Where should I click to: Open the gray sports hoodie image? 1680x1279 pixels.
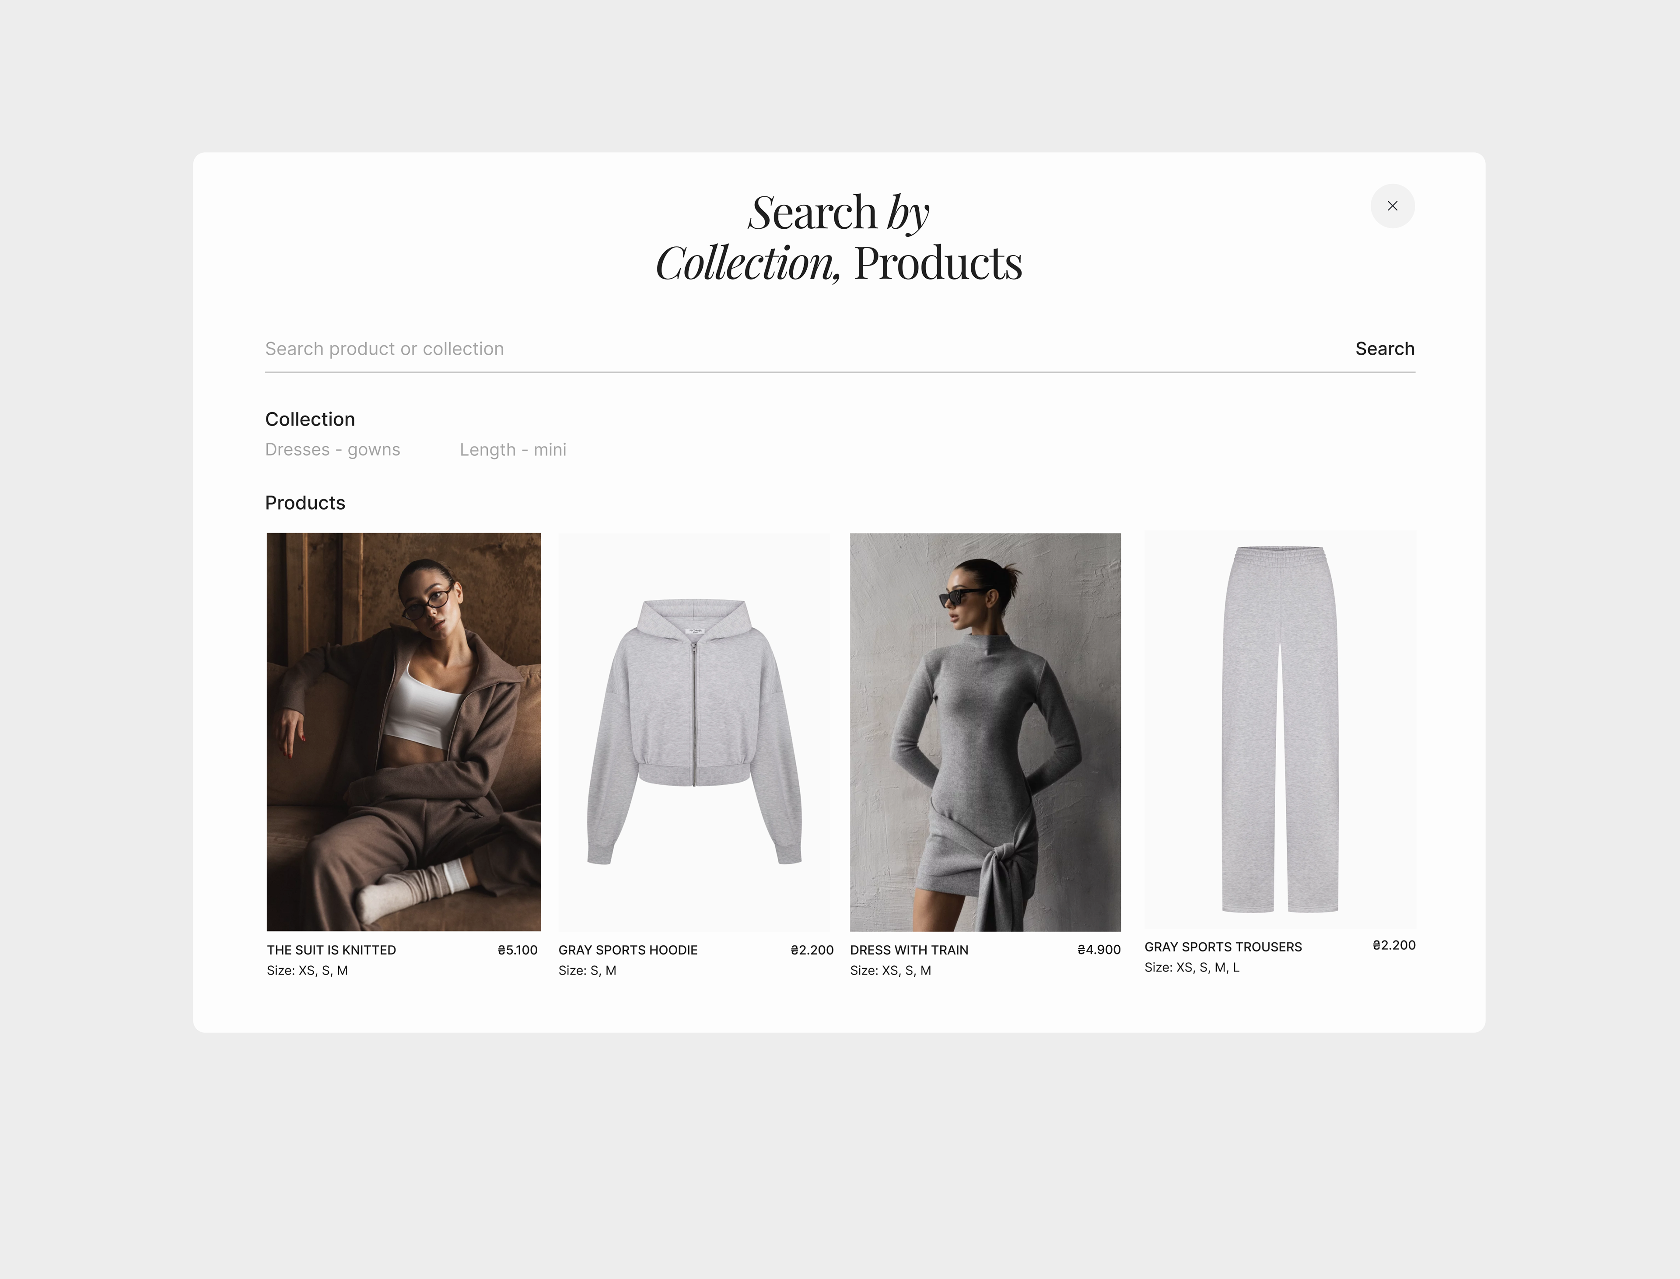pos(695,732)
